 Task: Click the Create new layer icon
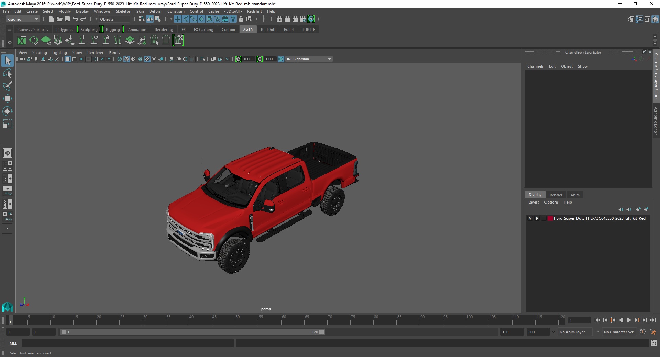click(638, 209)
